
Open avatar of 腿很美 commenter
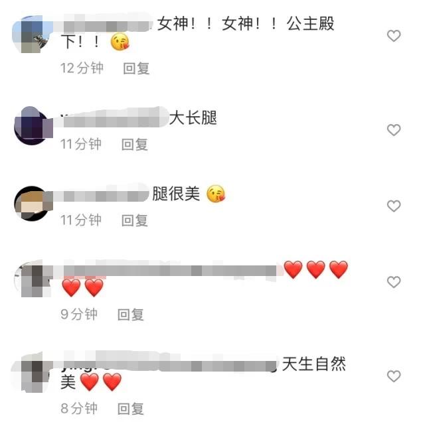(x=33, y=204)
